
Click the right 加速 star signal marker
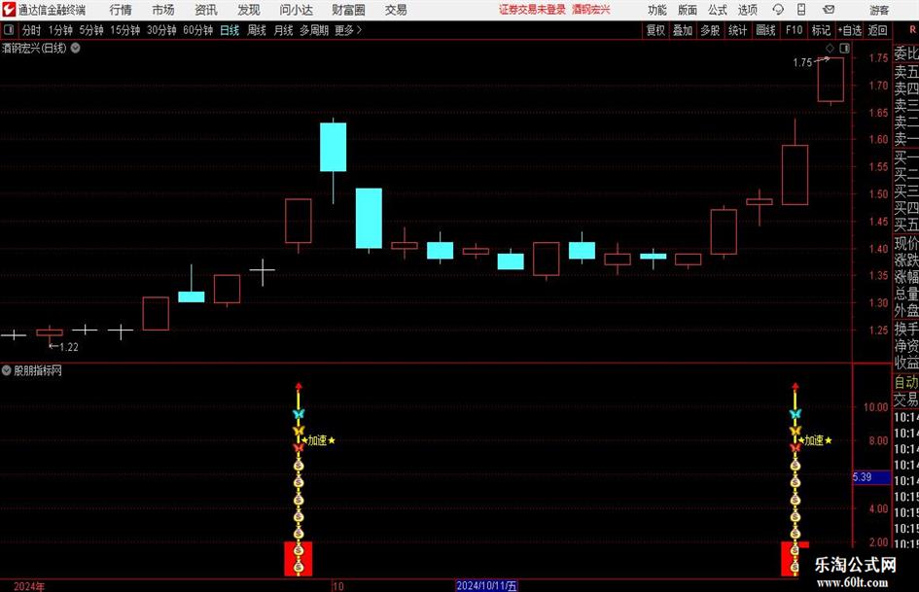(x=815, y=440)
